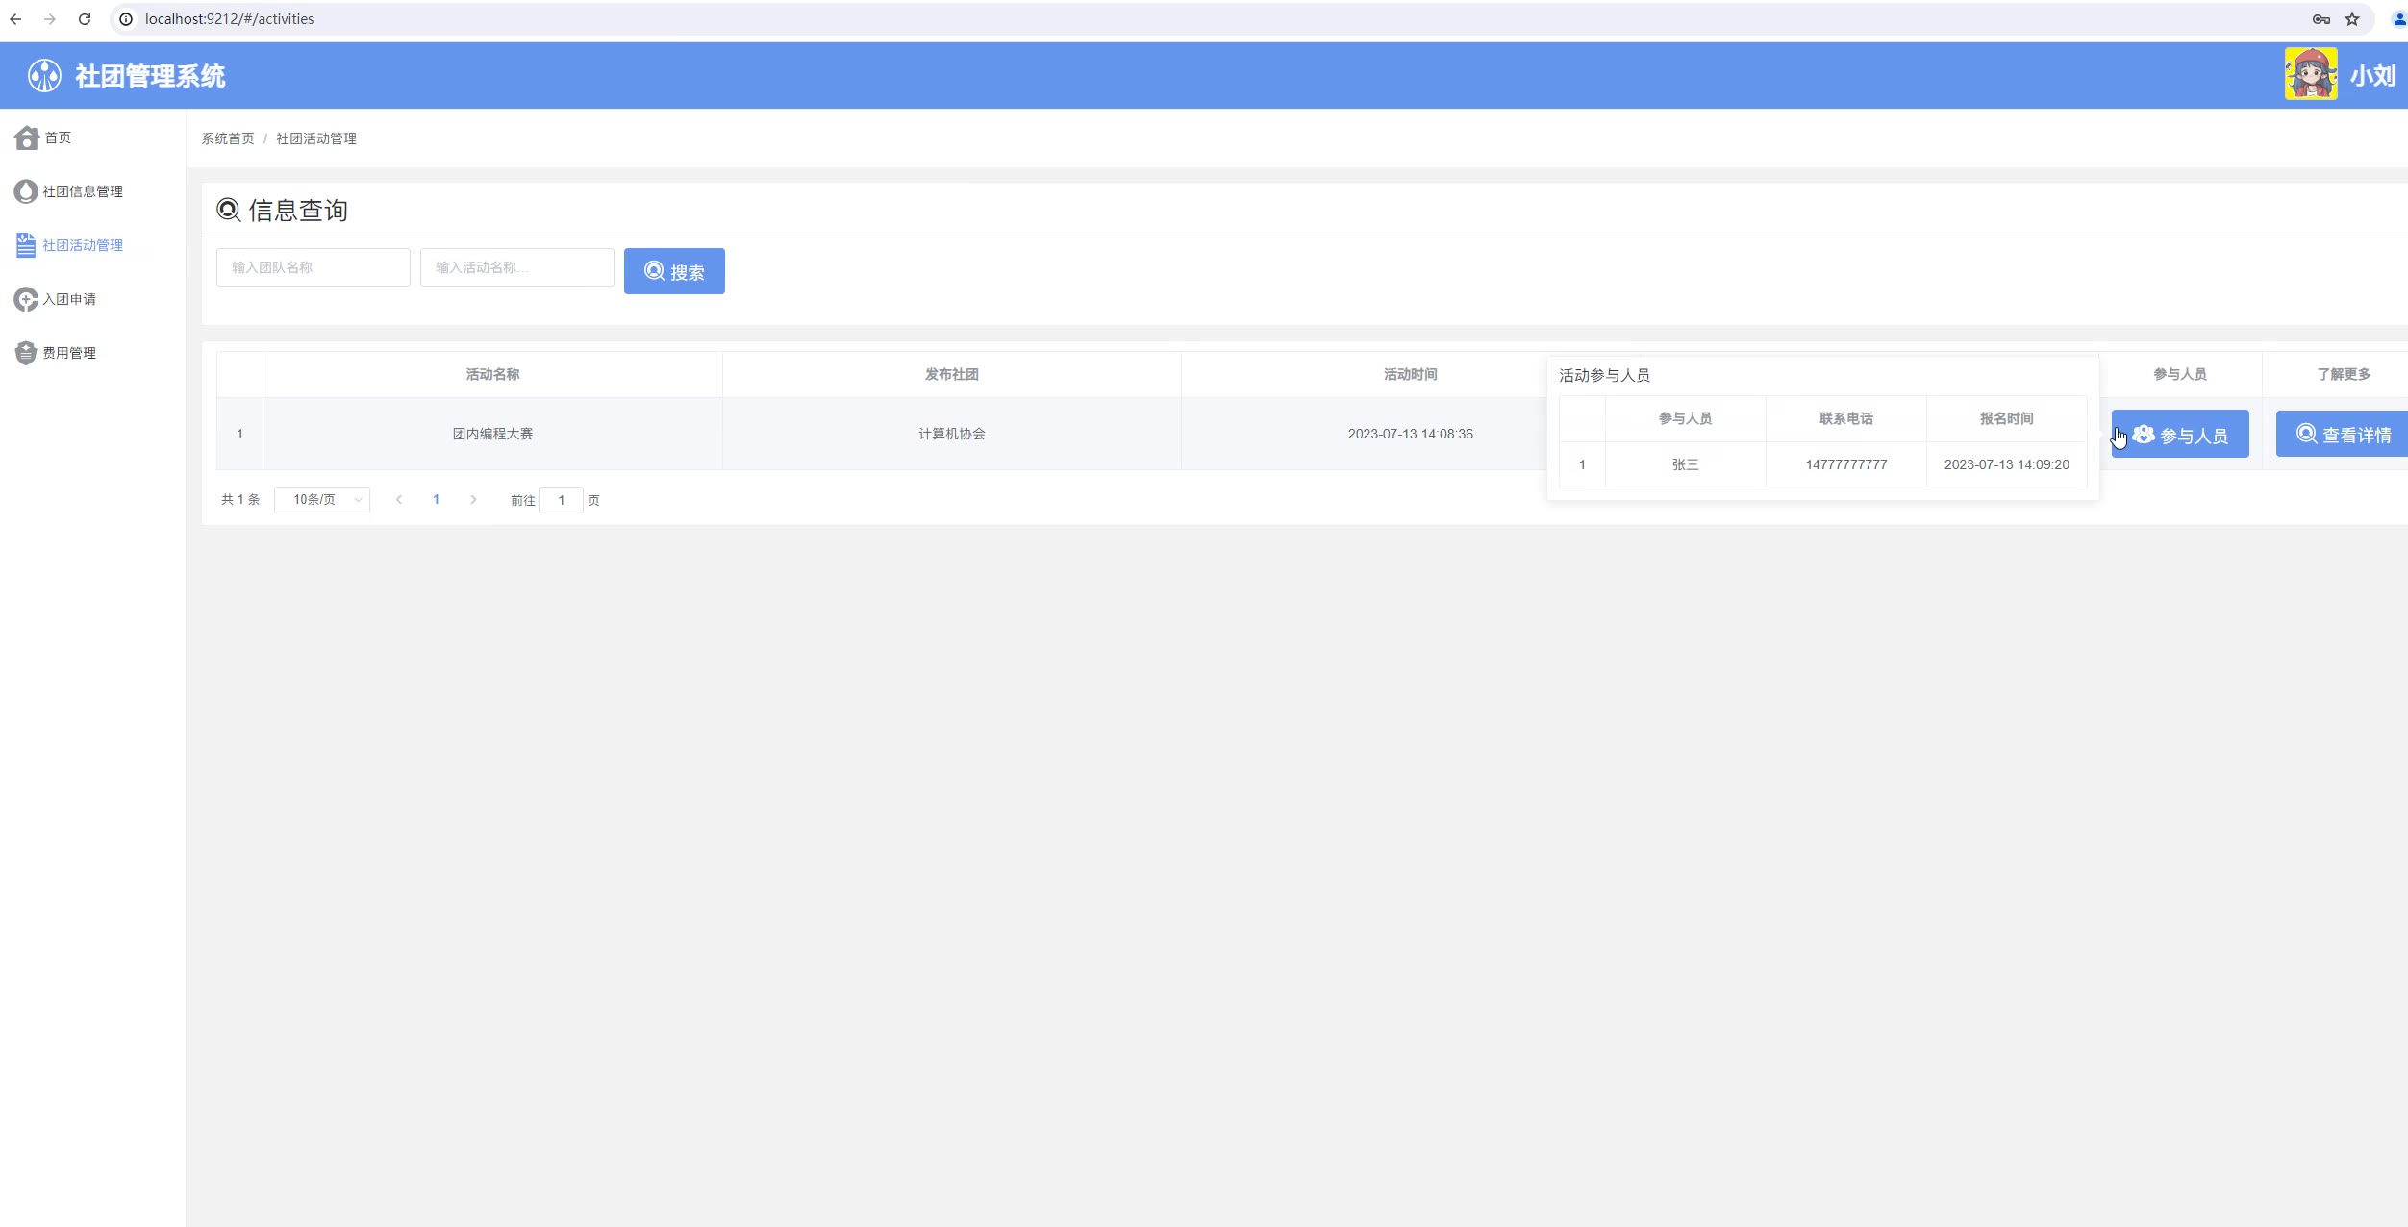Click the 参与人员 button
2408x1227 pixels.
[2180, 435]
